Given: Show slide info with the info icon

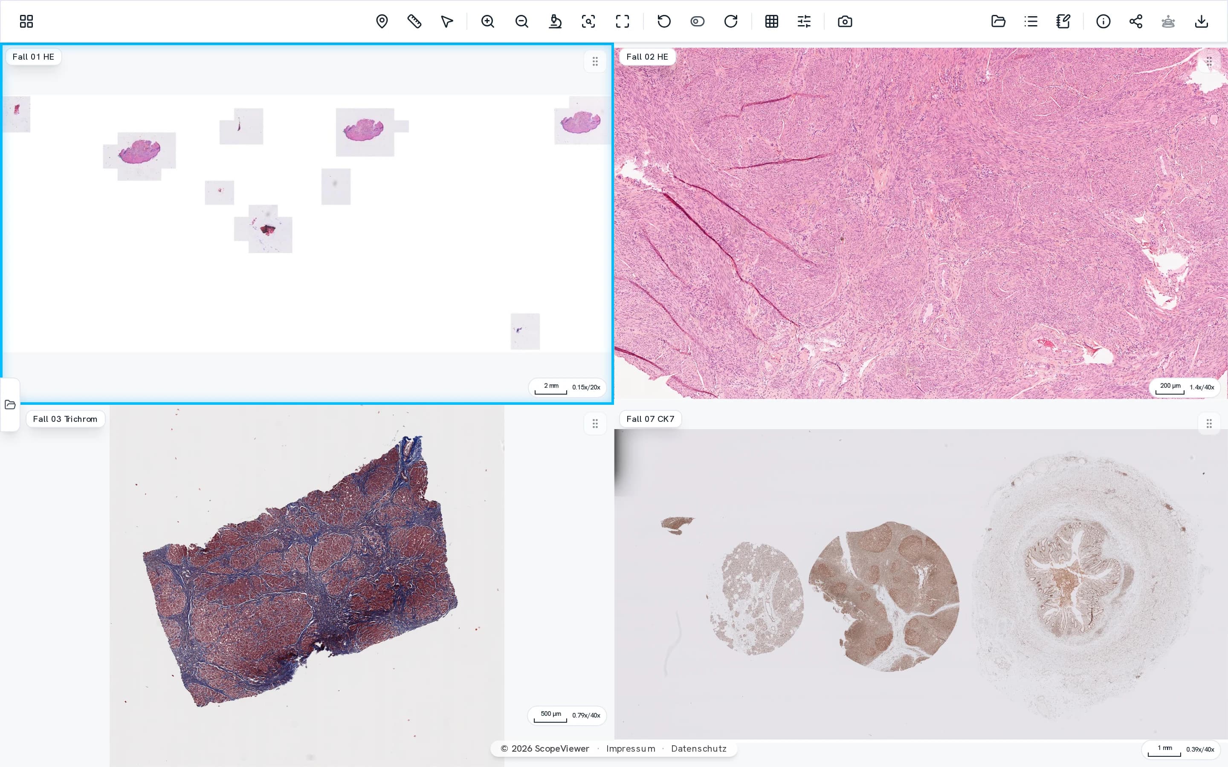Looking at the screenshot, I should [x=1103, y=21].
